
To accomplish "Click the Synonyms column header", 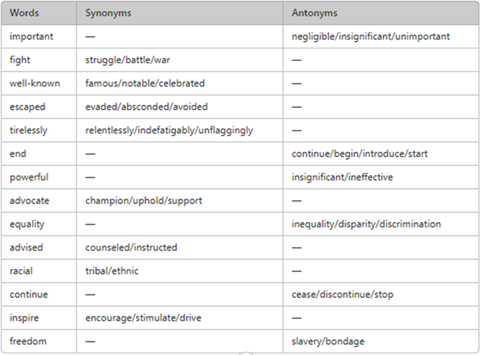I will click(x=109, y=13).
